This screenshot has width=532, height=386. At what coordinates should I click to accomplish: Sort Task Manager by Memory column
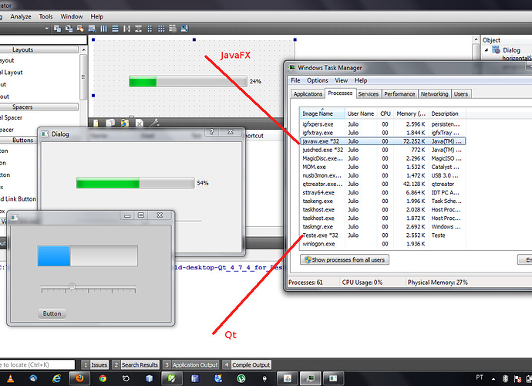411,113
